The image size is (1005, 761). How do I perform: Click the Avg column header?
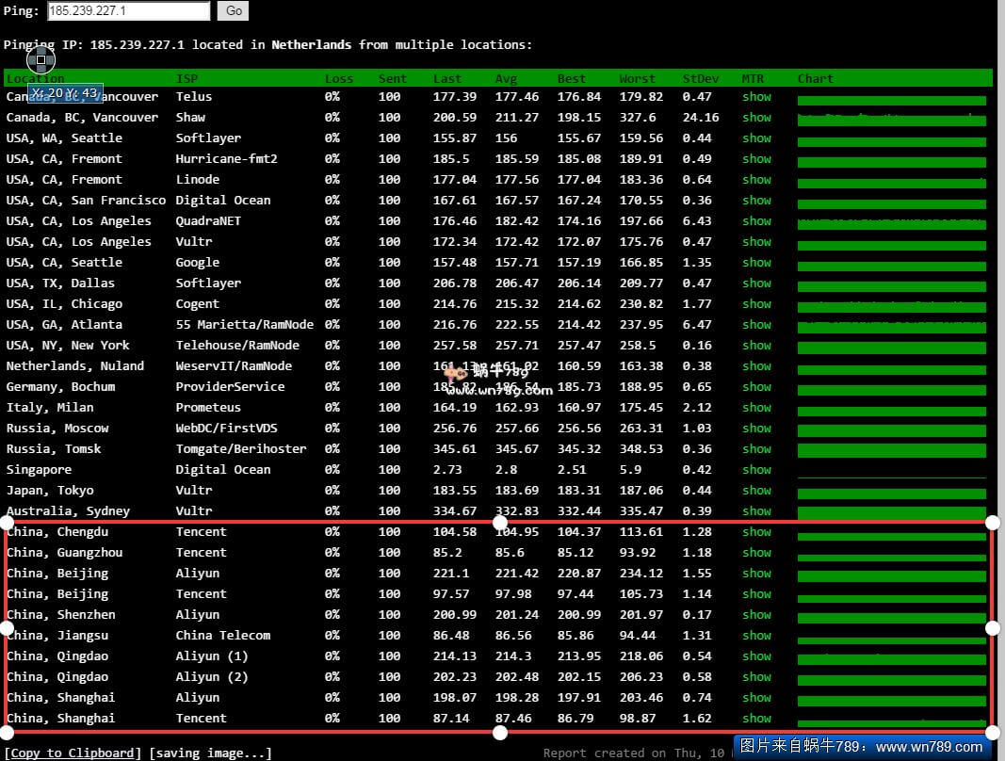point(506,79)
